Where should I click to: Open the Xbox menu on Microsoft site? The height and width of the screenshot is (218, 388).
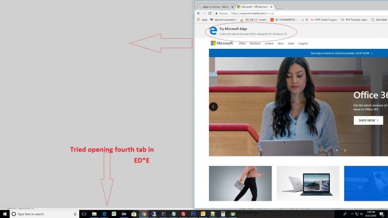(x=280, y=43)
